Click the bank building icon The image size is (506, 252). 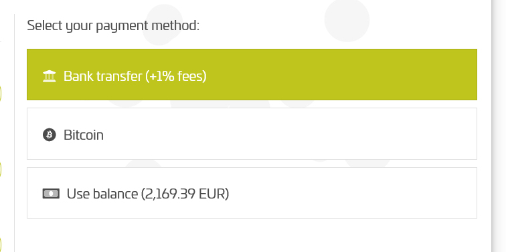pos(50,76)
